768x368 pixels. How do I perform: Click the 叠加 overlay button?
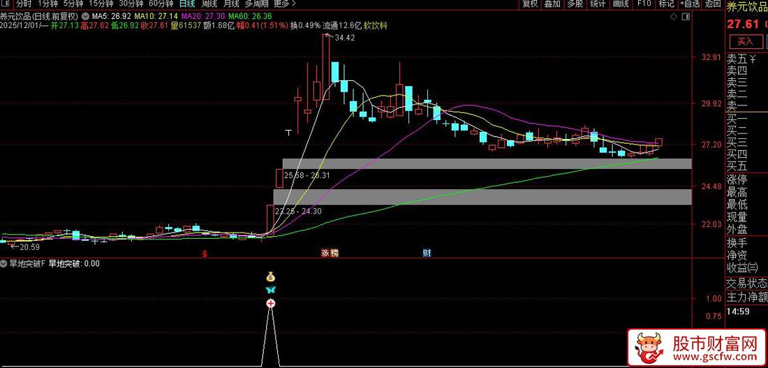(x=552, y=4)
